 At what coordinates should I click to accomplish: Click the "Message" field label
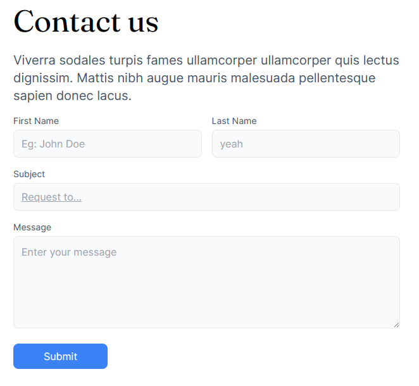point(32,227)
